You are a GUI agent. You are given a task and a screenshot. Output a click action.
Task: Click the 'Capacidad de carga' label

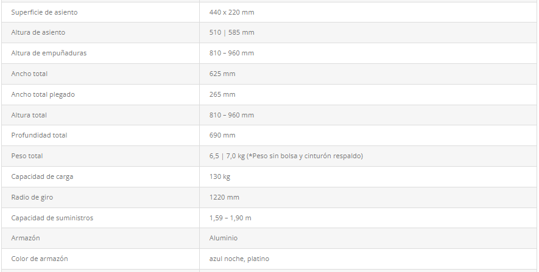pos(42,176)
